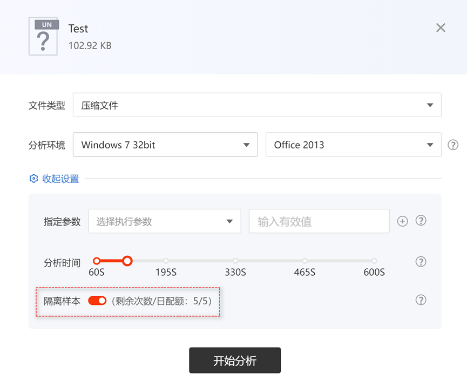Open help icon for 分析时间 slider
The width and height of the screenshot is (467, 388).
point(421,262)
